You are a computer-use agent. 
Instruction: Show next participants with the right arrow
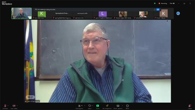(x=178, y=13)
